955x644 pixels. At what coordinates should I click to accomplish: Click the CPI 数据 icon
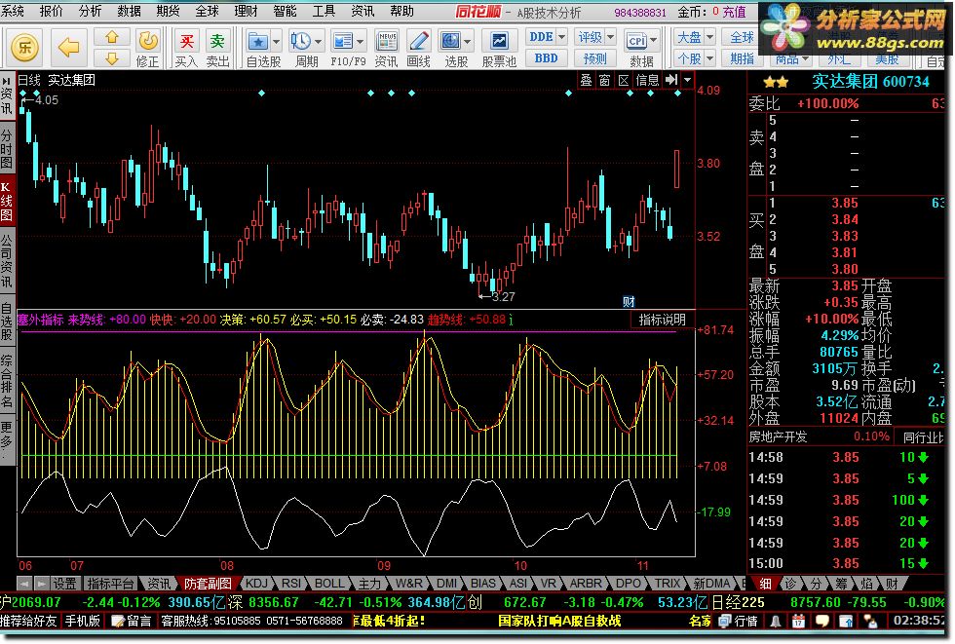636,41
